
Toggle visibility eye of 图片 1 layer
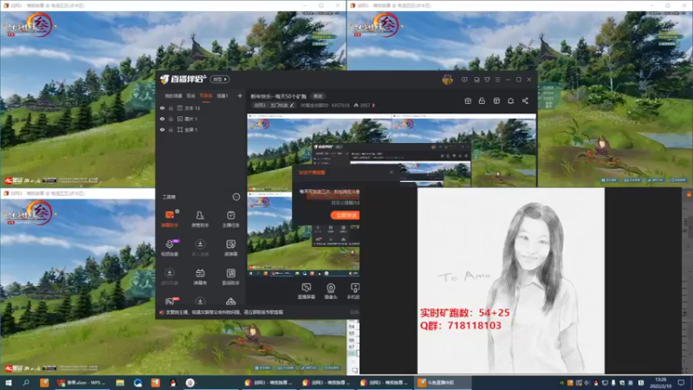click(x=162, y=119)
